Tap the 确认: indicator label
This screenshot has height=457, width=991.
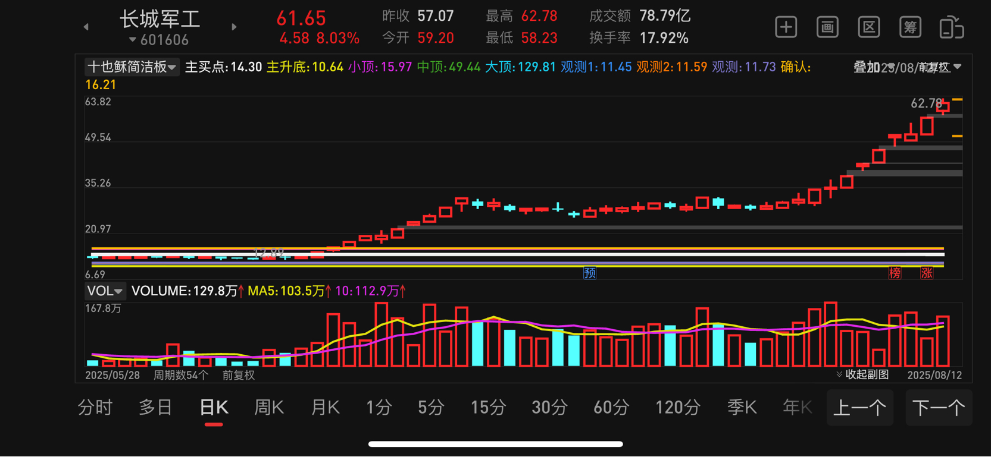(796, 67)
